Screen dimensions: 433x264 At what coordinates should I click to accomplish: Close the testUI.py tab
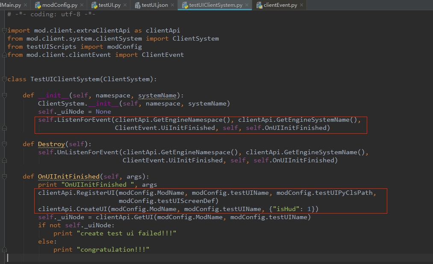click(125, 5)
